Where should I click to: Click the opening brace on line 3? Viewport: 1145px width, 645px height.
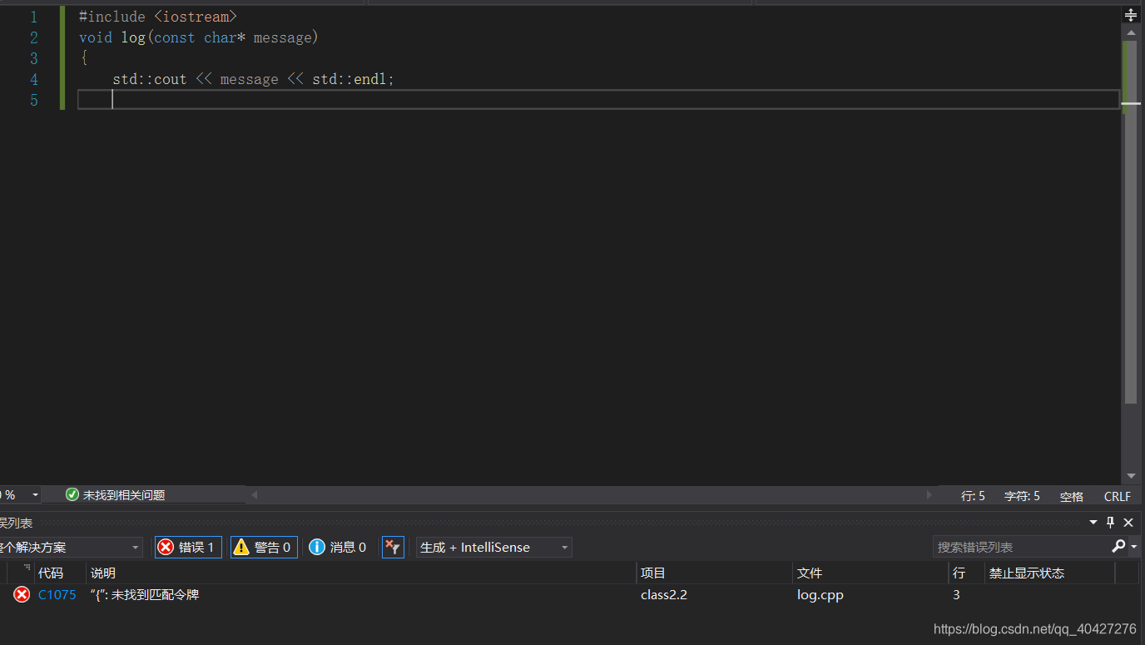[84, 58]
